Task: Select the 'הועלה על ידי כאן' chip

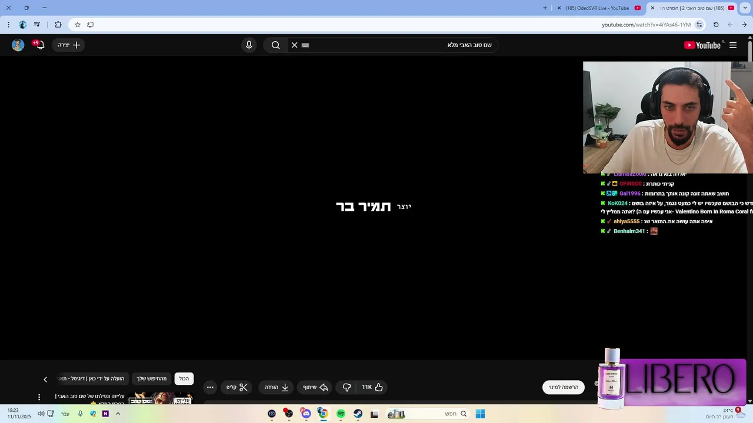Action: click(93, 379)
